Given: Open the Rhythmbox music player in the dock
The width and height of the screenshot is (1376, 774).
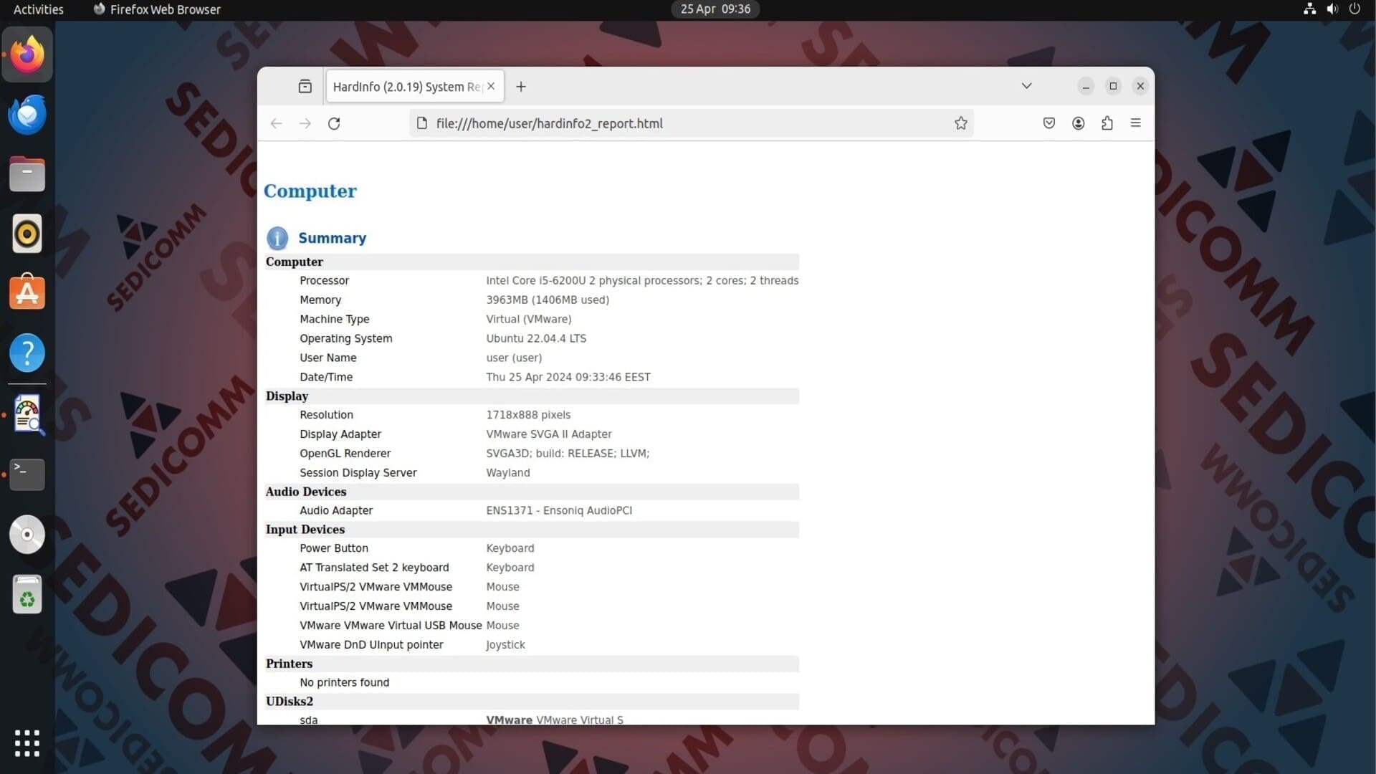Looking at the screenshot, I should point(27,234).
